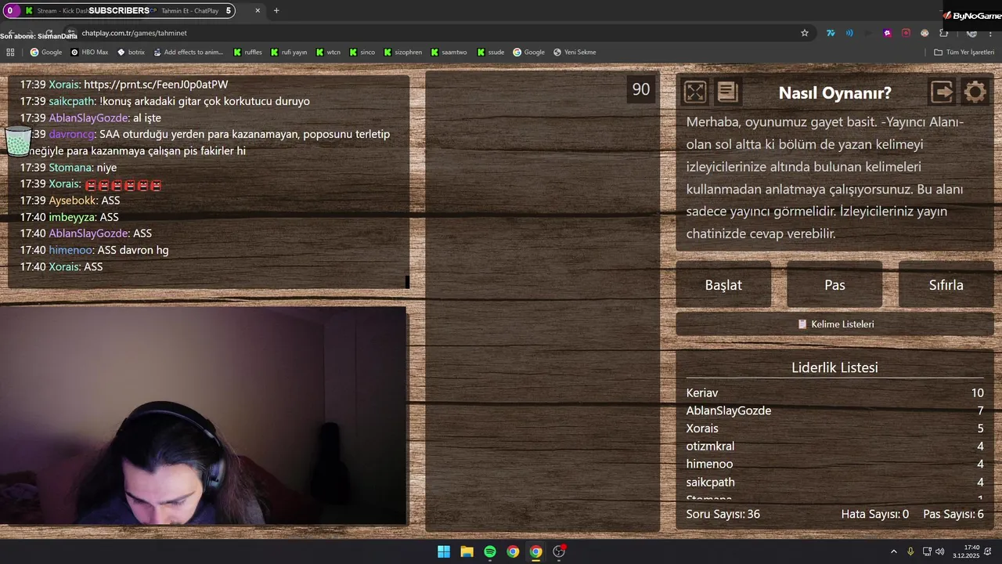The image size is (1002, 564).
Task: Open the sinco bookmark
Action: coord(362,52)
